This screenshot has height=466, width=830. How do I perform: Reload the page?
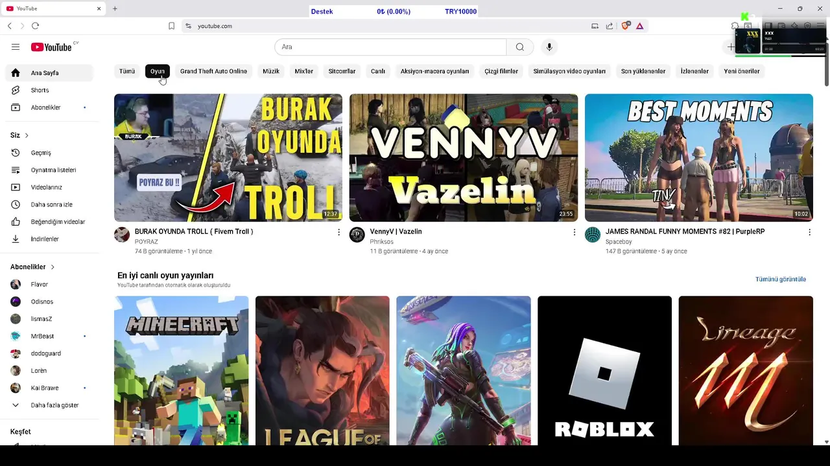pos(35,26)
